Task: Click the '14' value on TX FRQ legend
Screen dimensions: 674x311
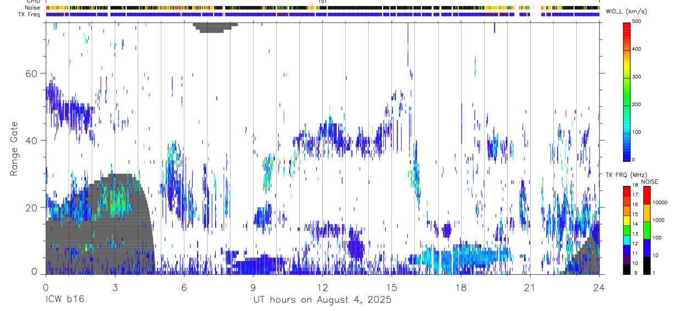Action: click(635, 224)
